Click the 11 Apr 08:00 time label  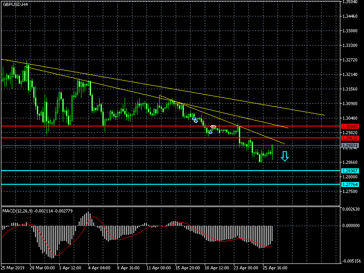[x=159, y=268]
